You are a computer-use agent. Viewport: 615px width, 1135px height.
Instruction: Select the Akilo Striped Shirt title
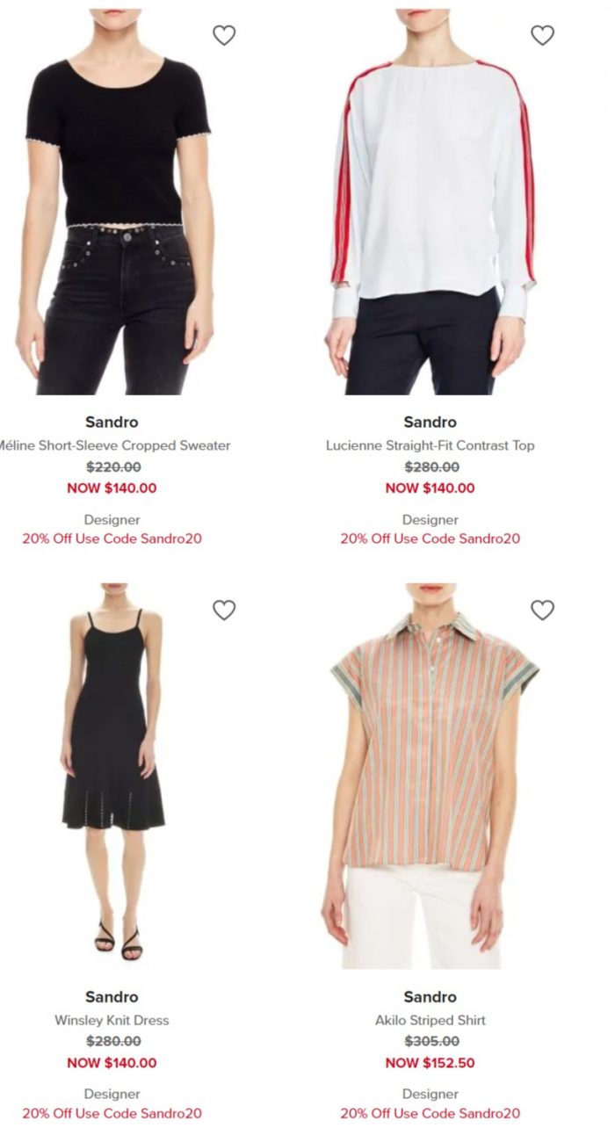point(430,1020)
